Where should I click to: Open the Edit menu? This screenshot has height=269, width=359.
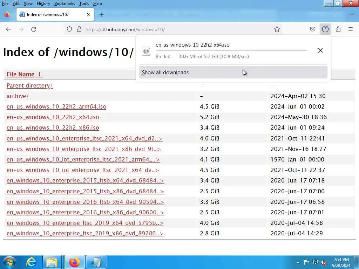click(16, 4)
